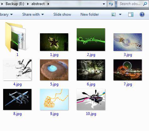Image resolution: width=149 pixels, height=131 pixels.
Task: Click the file name label 5.jpg
Action: (54, 84)
